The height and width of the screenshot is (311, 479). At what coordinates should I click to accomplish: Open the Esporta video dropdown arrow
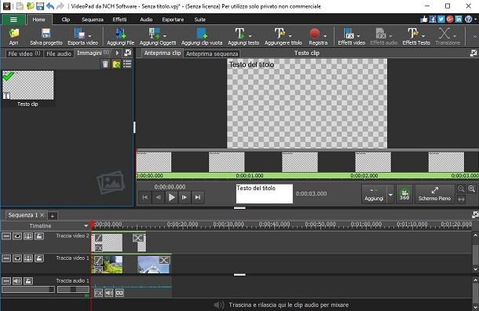90,36
